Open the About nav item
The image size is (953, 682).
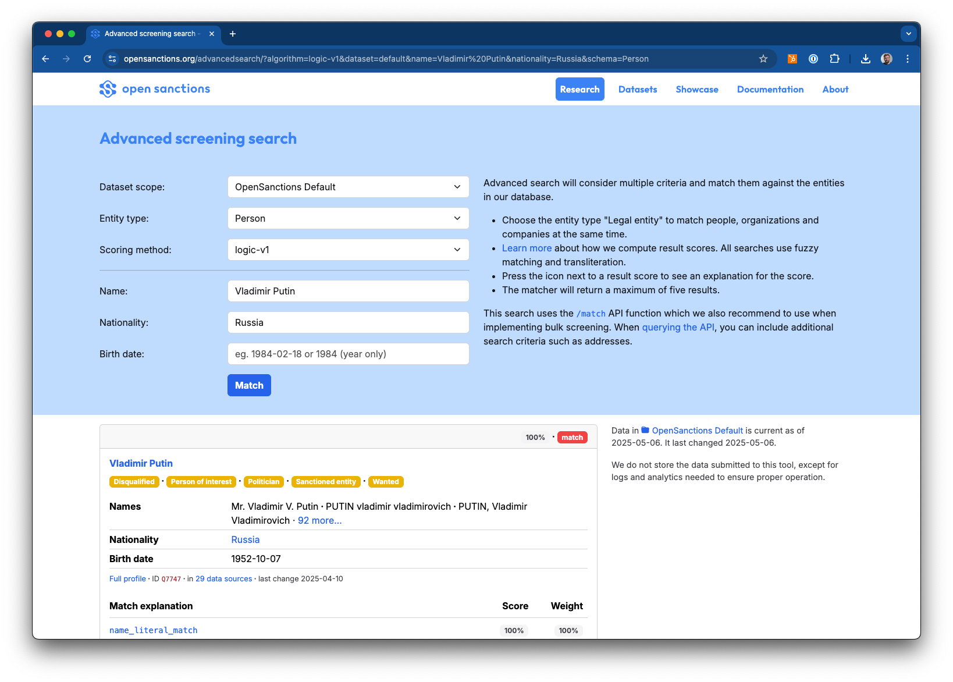click(835, 89)
